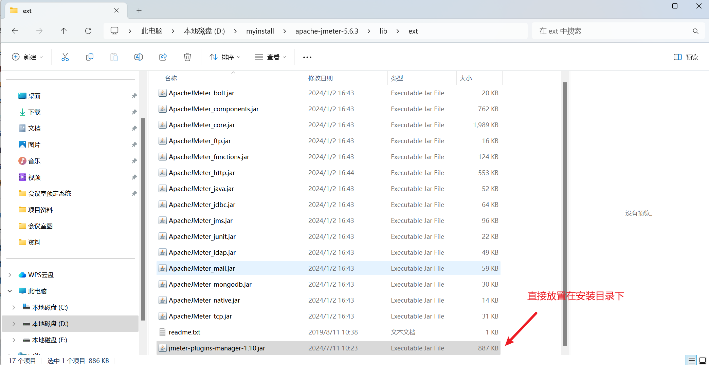
Task: Click the file list vertical scrollbar
Action: point(565,214)
